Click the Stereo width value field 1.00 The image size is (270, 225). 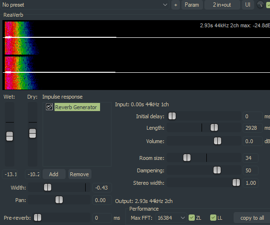(250, 183)
